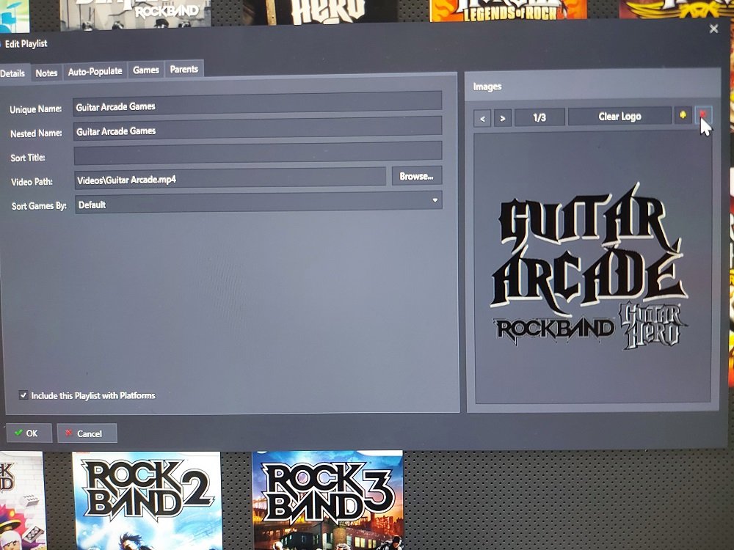The width and height of the screenshot is (734, 550).
Task: Select the Auto-Populate tab
Action: 95,72
